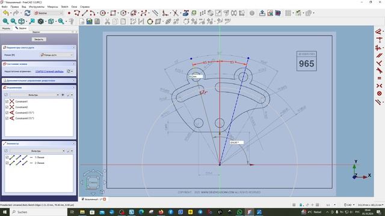Open the rendering order dropdown arrow
This screenshot has width=385, height=216.
coord(314,13)
